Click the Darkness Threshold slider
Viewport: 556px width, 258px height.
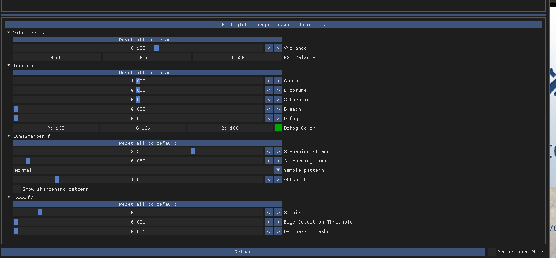(x=138, y=231)
